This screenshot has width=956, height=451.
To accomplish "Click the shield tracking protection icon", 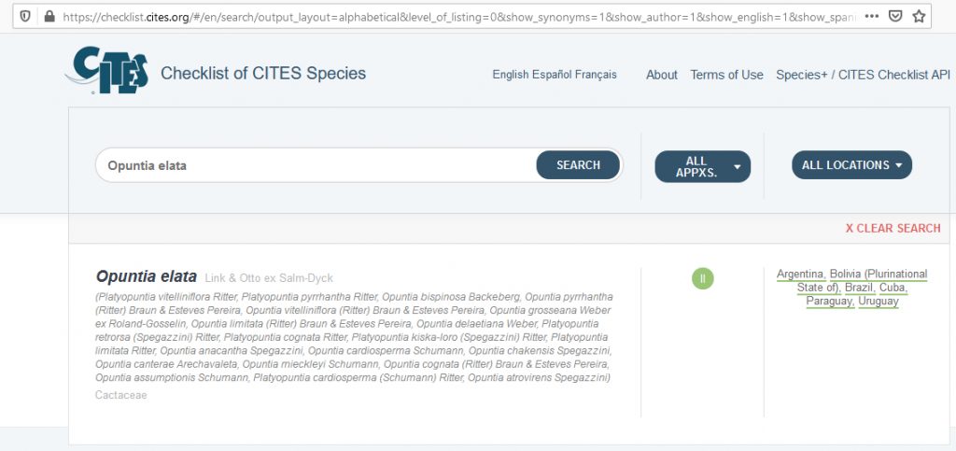I will 25,17.
